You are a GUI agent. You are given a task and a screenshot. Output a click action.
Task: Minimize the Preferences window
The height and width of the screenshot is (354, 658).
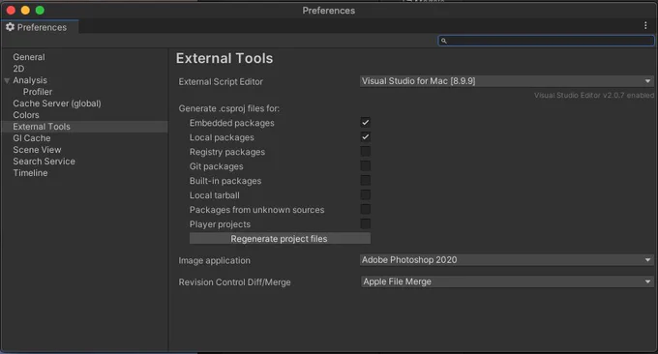(25, 10)
